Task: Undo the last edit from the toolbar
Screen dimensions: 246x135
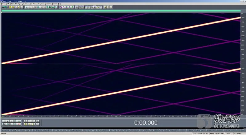Action: coord(26,7)
